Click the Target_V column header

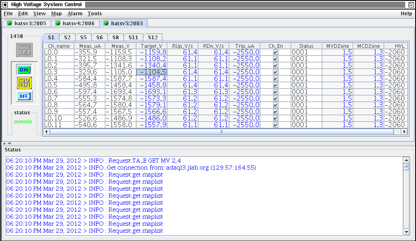click(152, 46)
